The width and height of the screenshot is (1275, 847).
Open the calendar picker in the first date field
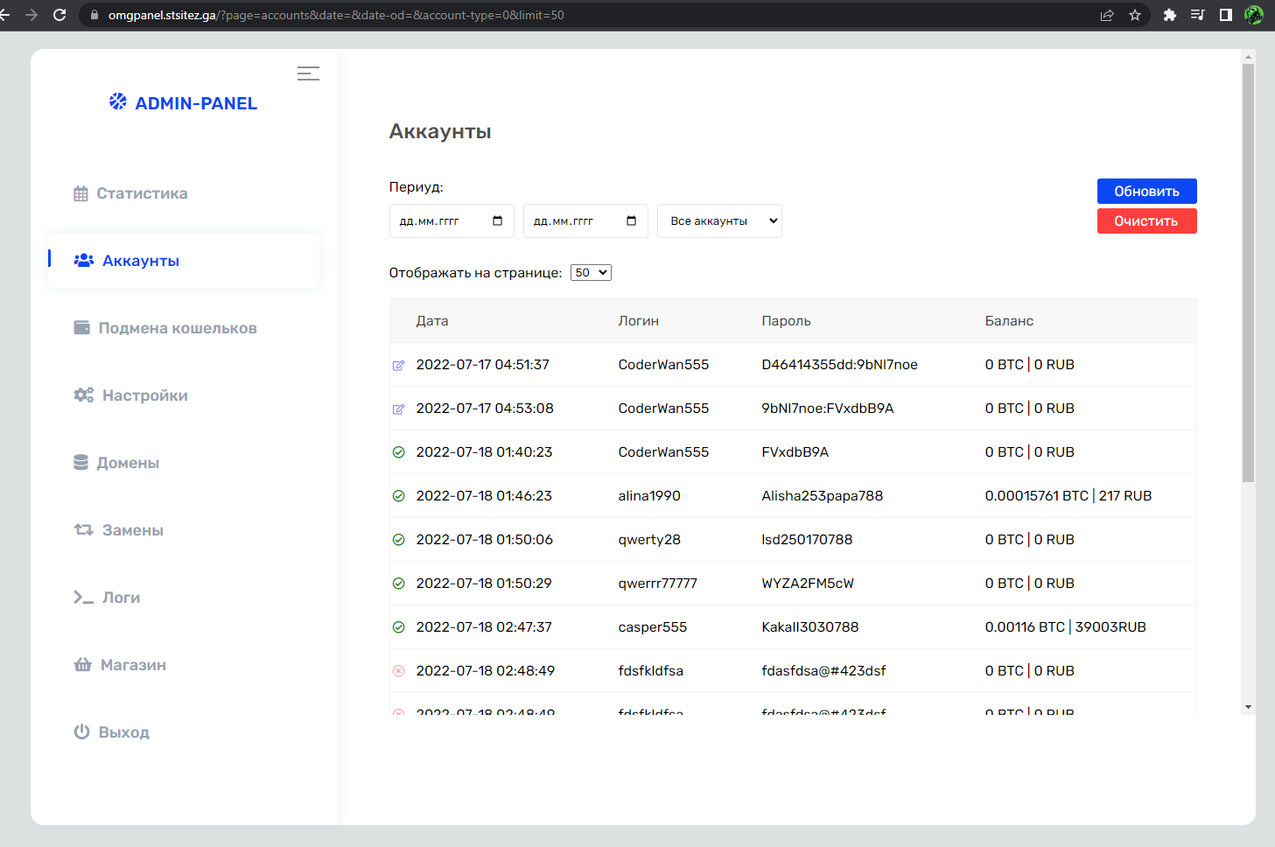click(497, 221)
